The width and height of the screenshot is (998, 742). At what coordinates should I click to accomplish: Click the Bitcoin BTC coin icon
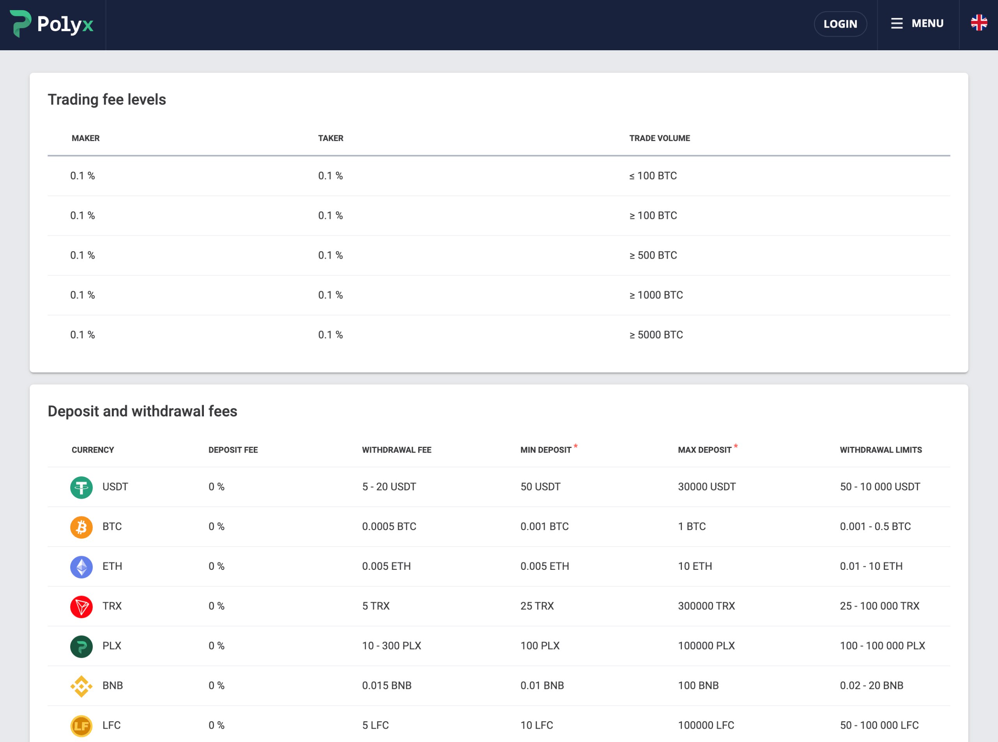coord(81,527)
